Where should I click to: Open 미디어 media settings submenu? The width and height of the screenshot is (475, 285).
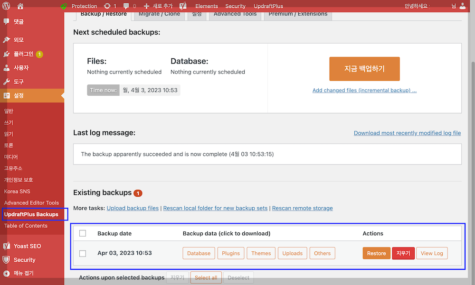click(x=11, y=157)
